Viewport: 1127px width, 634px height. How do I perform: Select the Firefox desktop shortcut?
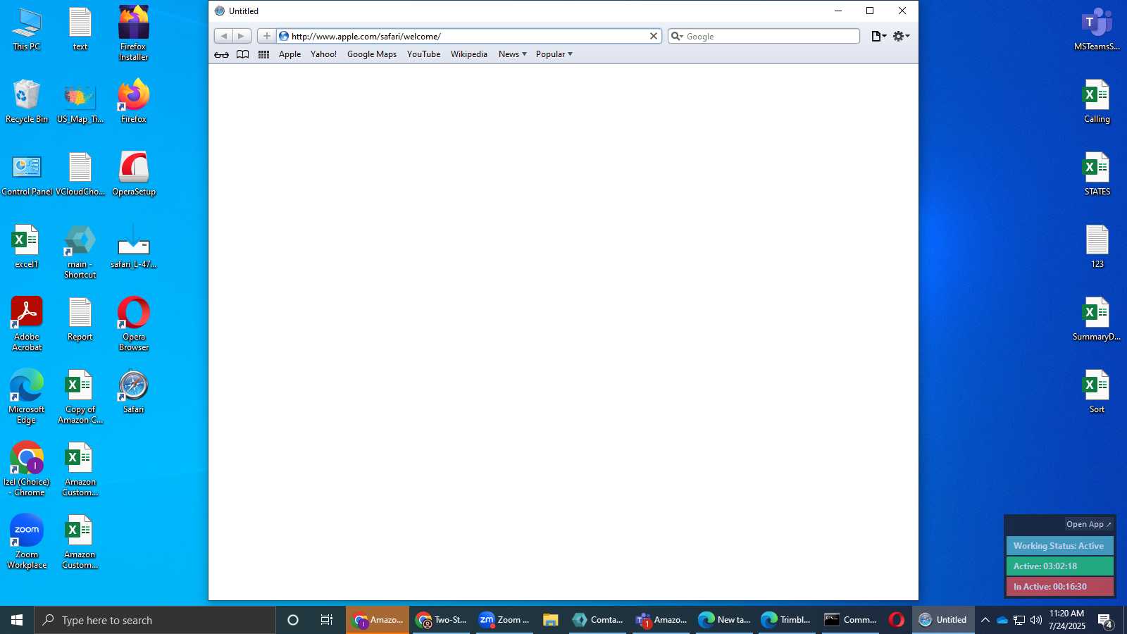[x=134, y=101]
